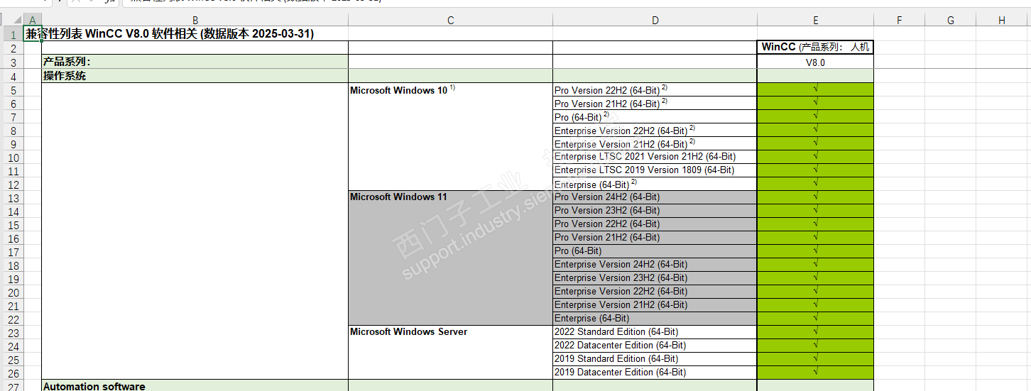Select column A header
Image resolution: width=1031 pixels, height=391 pixels.
click(32, 20)
